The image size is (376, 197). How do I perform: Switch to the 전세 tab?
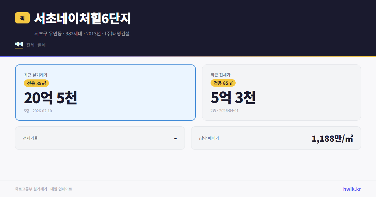30,45
